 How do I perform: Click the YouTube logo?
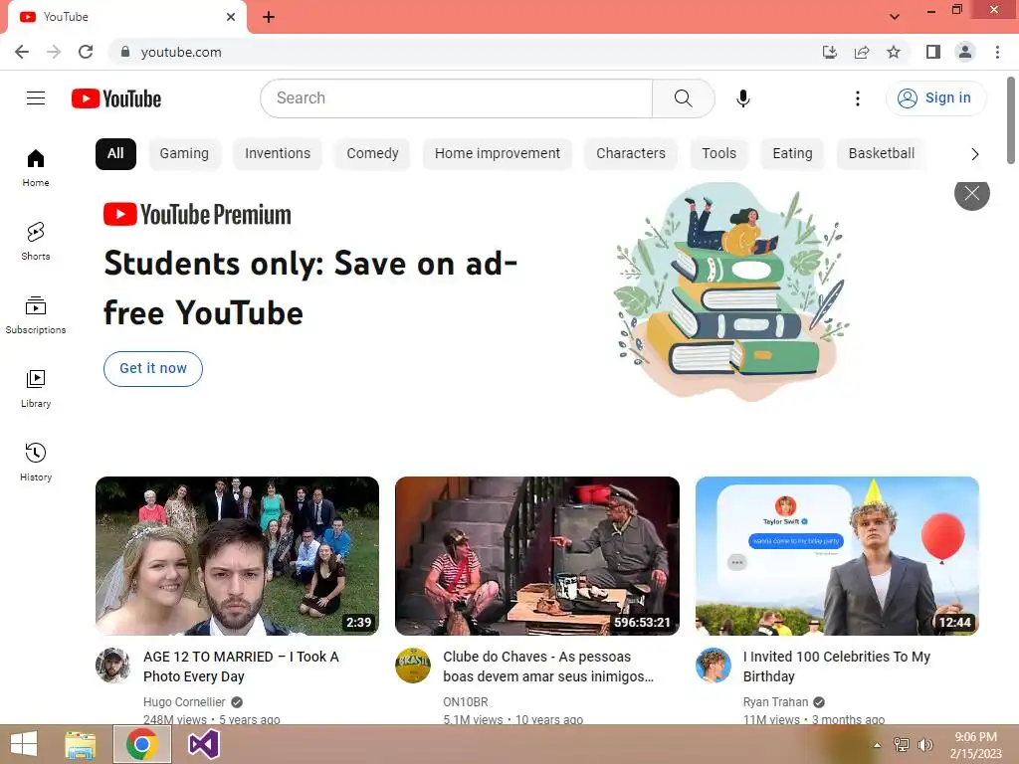click(x=116, y=98)
